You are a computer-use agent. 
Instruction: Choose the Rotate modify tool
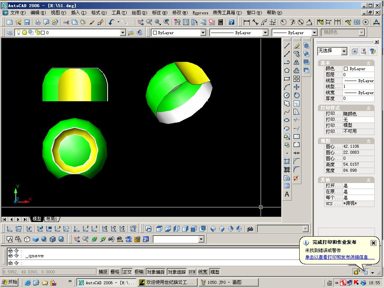pos(297,95)
